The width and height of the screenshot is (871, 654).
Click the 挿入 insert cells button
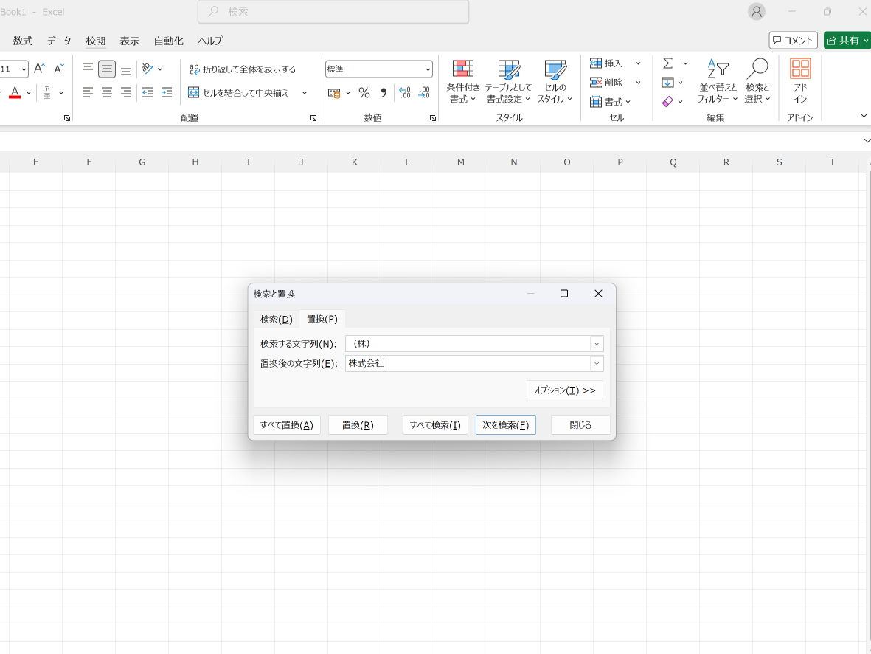click(606, 63)
